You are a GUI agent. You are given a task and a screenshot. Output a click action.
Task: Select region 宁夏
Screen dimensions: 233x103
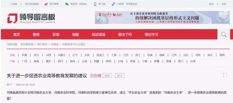click(145, 61)
